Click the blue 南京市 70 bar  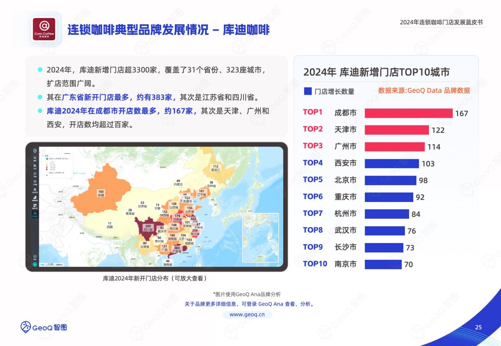pos(383,264)
